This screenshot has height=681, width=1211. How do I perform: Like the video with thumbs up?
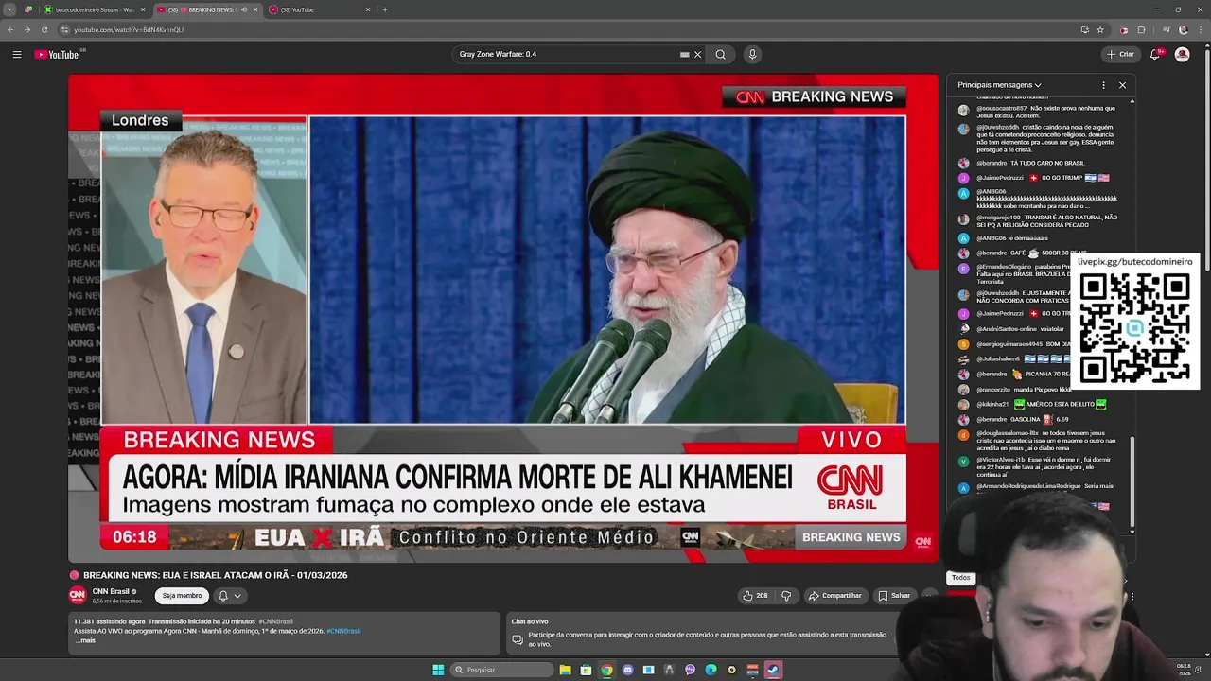click(755, 596)
